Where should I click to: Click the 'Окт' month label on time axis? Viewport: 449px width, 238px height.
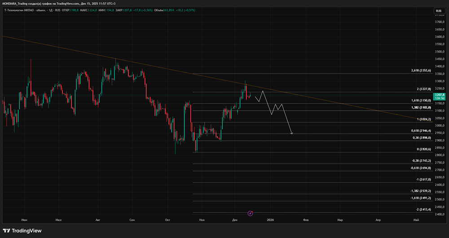pos(168,220)
